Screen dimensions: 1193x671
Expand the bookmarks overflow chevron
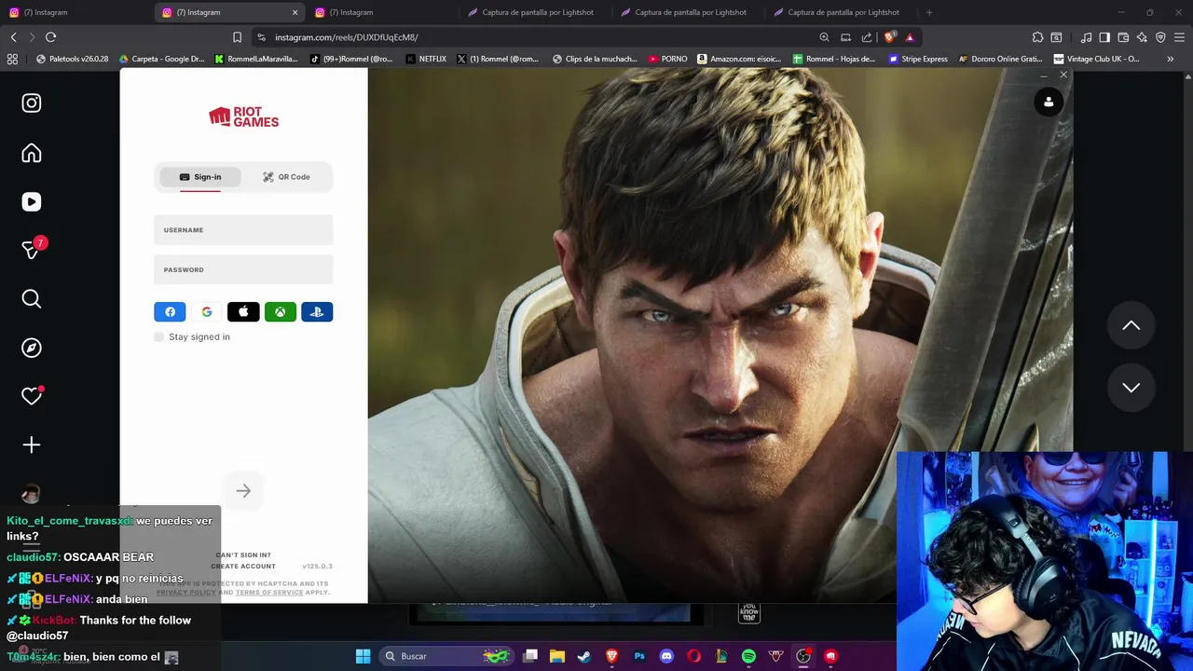[1170, 59]
